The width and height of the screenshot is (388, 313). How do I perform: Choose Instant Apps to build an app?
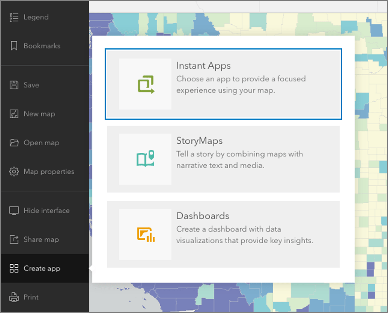tap(223, 84)
